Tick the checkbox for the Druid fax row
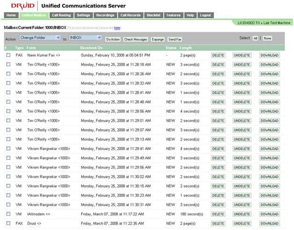 coord(8,223)
